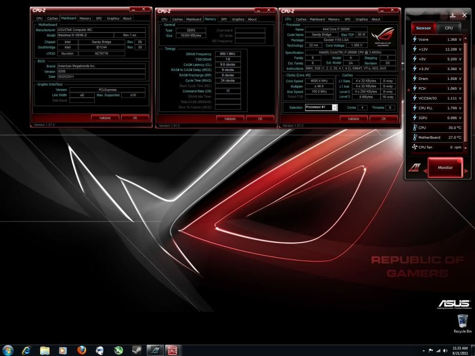Click the lightning icon next to Dram

(415, 78)
